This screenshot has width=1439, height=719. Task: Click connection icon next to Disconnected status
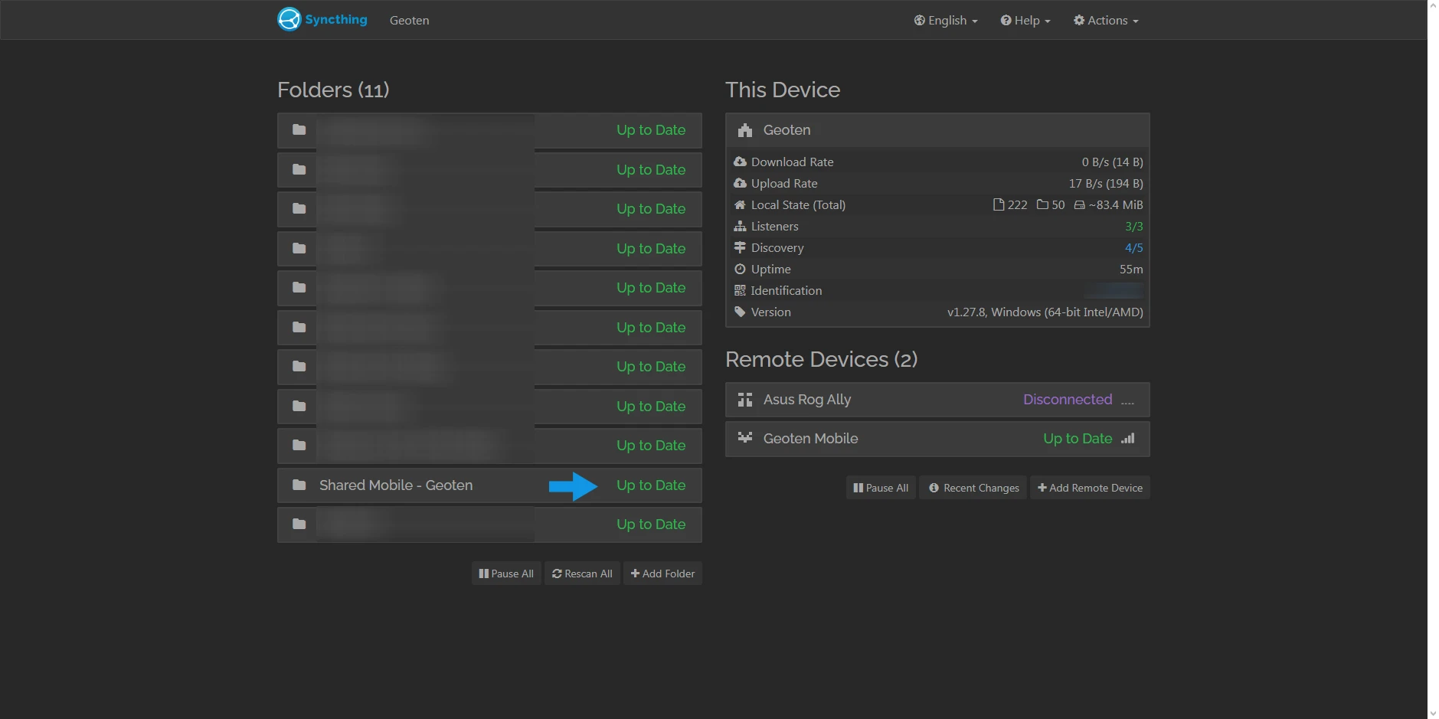pyautogui.click(x=1127, y=400)
